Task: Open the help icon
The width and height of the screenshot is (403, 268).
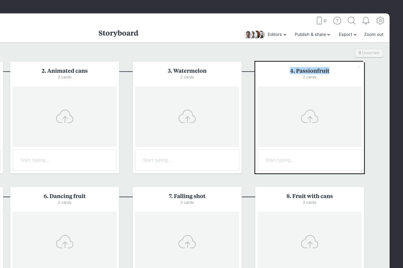Action: [x=337, y=21]
